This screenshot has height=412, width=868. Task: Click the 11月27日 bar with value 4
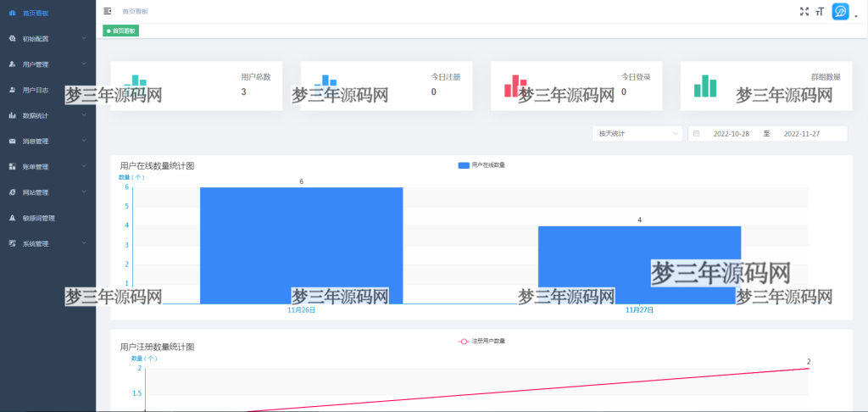(639, 264)
